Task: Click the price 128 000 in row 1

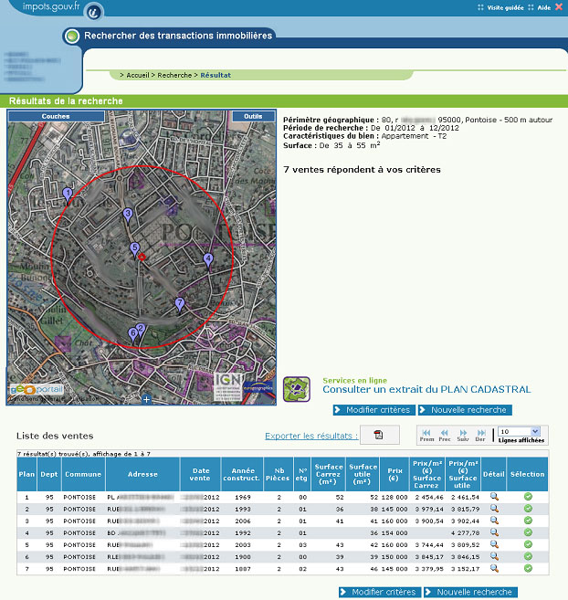Action: pyautogui.click(x=394, y=498)
